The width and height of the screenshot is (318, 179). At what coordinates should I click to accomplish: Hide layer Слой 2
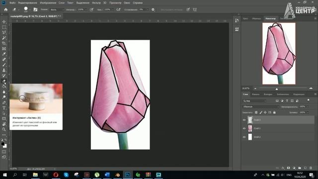244,137
